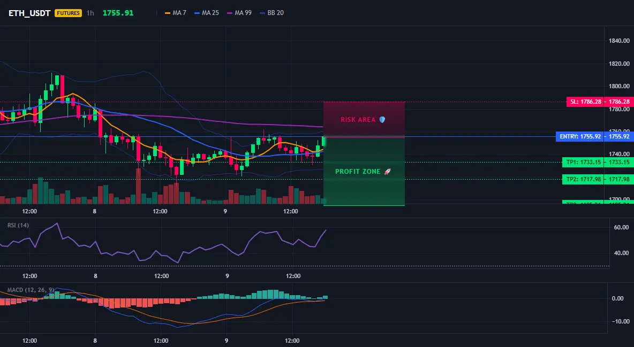Click the RSI 60.00 axis value
Viewport: 634px width, 347px height.
pyautogui.click(x=621, y=227)
